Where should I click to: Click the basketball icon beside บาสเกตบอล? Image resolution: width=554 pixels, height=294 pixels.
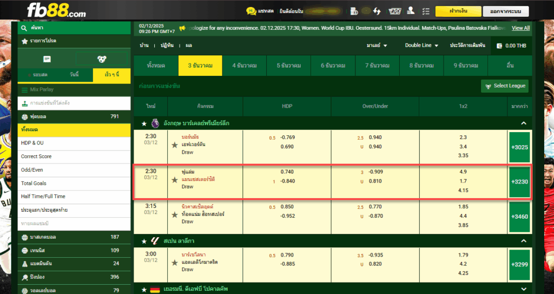coord(25,237)
